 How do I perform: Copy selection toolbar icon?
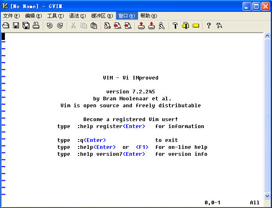click(x=84, y=26)
